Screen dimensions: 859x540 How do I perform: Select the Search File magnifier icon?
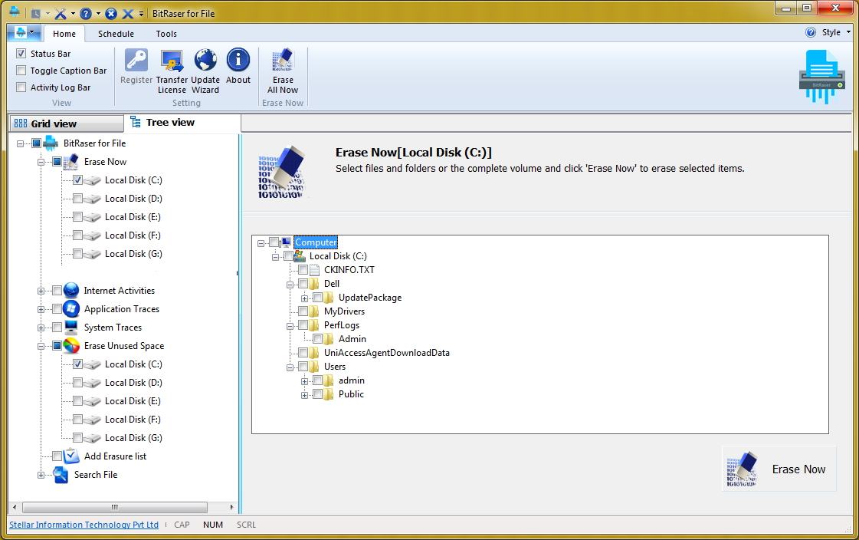point(61,475)
